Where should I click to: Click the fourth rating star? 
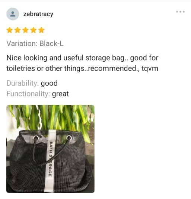[x=34, y=30]
